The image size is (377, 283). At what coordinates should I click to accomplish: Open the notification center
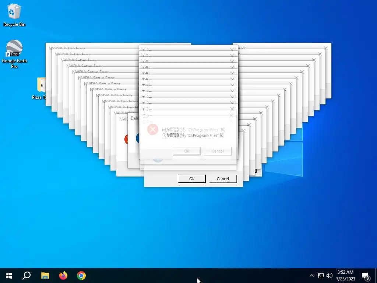tap(366, 276)
